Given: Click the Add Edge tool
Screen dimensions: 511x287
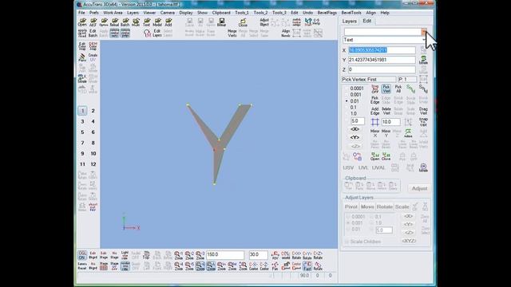Looking at the screenshot, I should (x=374, y=111).
